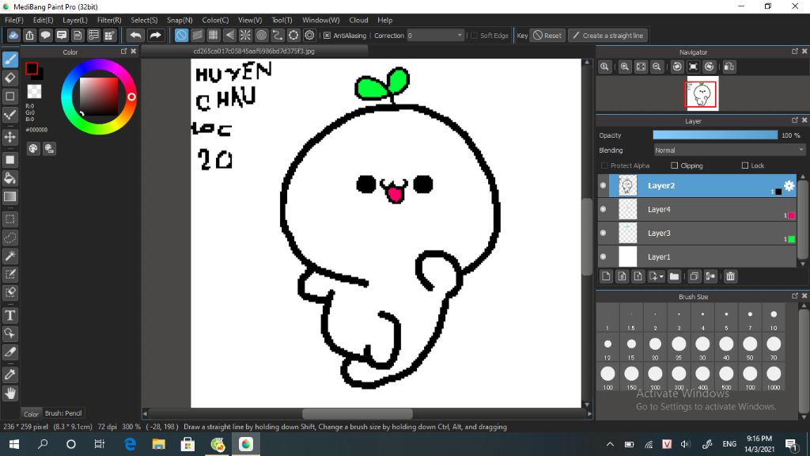This screenshot has height=456, width=810.
Task: Open the File menu
Action: [x=14, y=20]
